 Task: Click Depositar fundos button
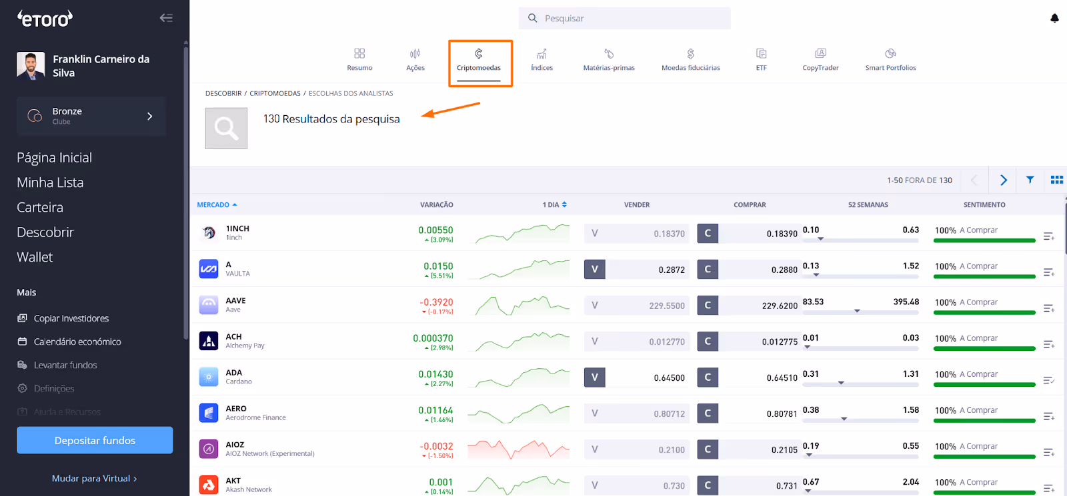tap(95, 440)
